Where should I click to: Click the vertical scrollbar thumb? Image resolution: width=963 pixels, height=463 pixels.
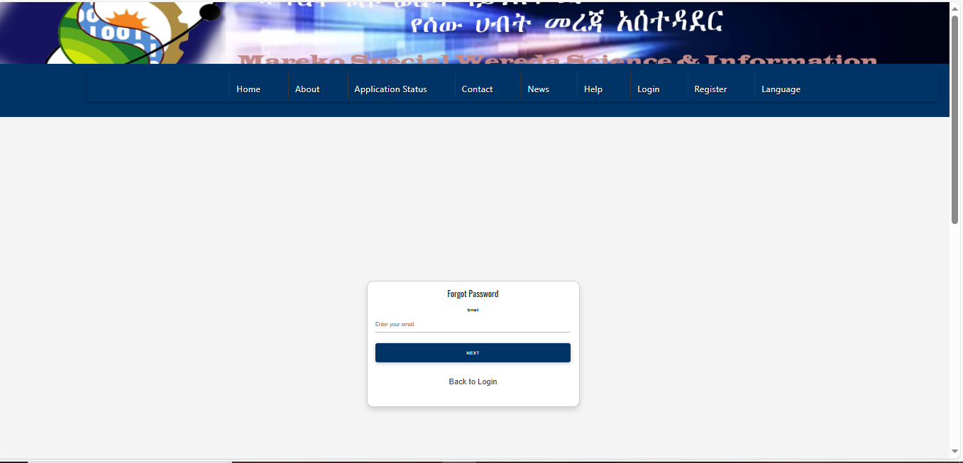(x=955, y=119)
